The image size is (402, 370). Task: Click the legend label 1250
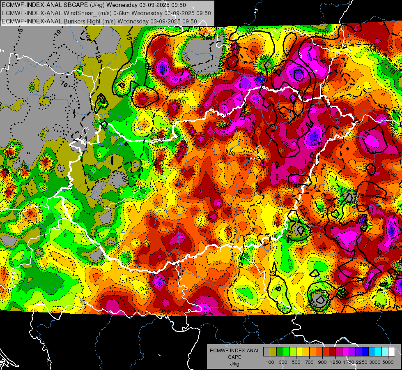[x=336, y=363]
